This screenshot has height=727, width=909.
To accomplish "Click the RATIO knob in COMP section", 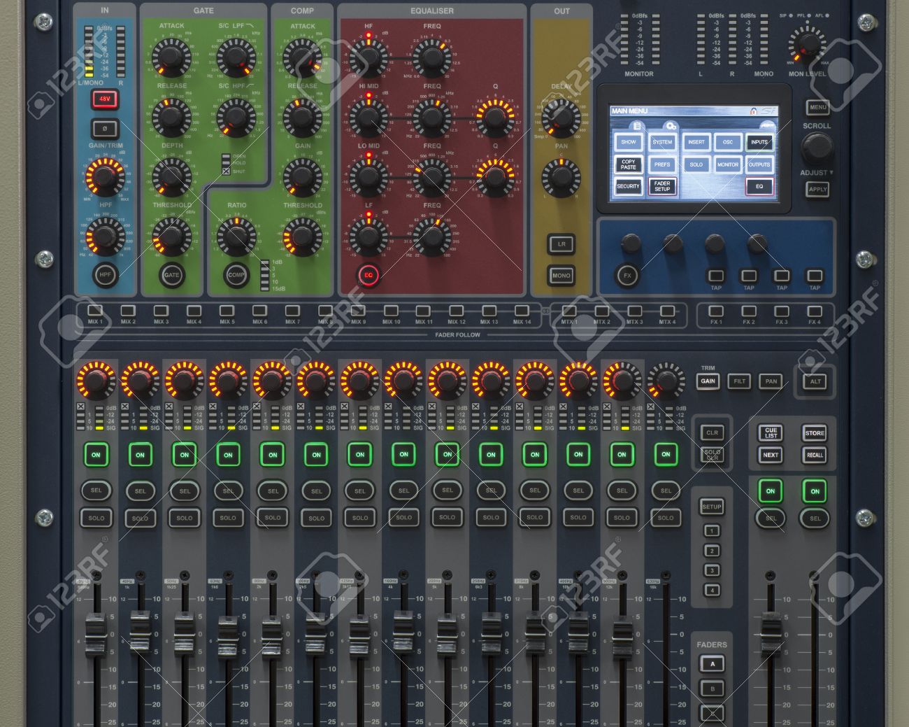I will (x=236, y=237).
